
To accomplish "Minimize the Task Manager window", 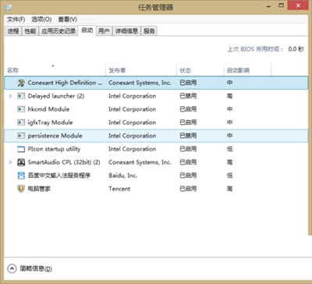I will [x=268, y=5].
